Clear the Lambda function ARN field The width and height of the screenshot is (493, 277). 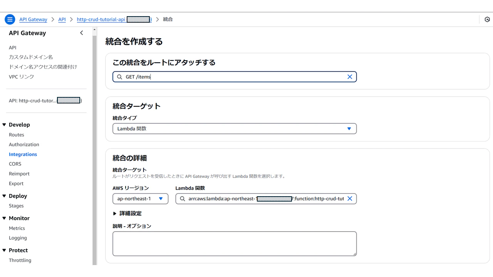(x=350, y=199)
